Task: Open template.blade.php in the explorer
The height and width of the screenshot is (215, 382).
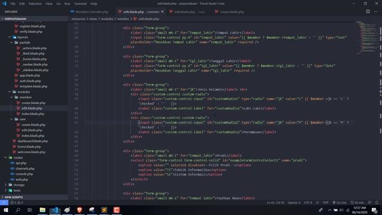Action: click(33, 86)
